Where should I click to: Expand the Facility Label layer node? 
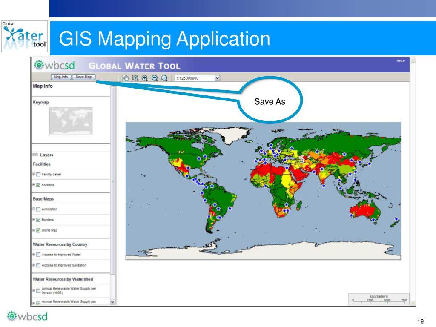coord(34,174)
